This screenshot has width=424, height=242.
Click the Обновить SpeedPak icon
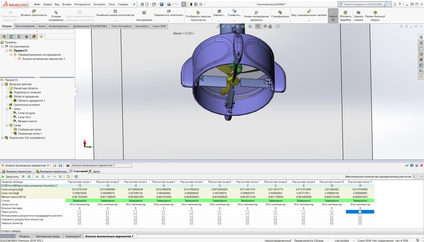pyautogui.click(x=345, y=13)
